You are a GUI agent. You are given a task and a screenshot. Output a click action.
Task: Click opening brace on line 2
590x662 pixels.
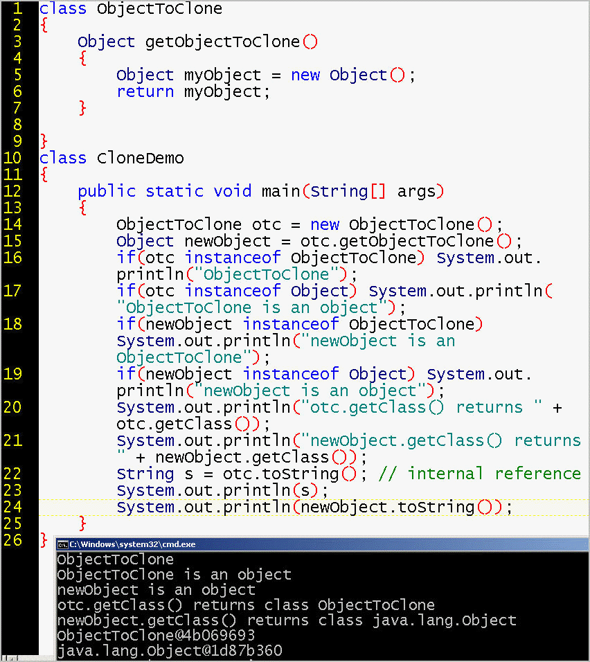(44, 25)
